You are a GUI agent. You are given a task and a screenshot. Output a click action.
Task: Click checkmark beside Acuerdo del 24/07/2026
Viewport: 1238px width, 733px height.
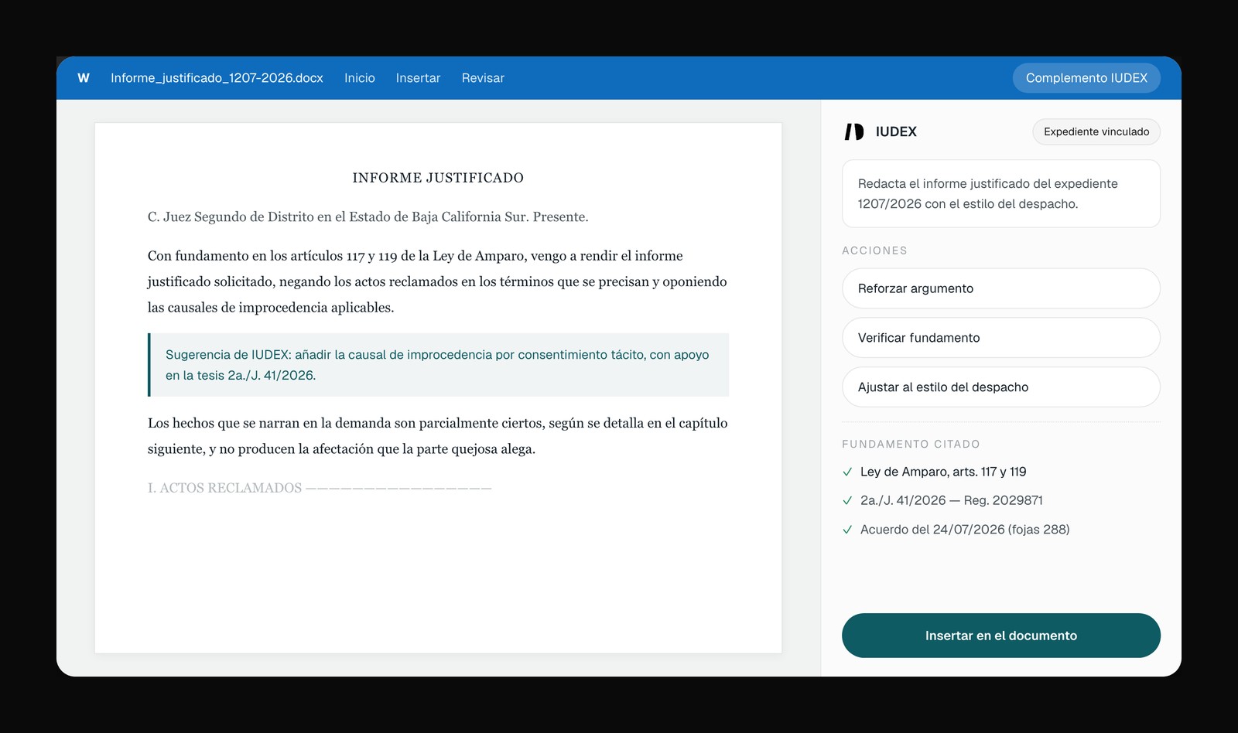(x=847, y=530)
